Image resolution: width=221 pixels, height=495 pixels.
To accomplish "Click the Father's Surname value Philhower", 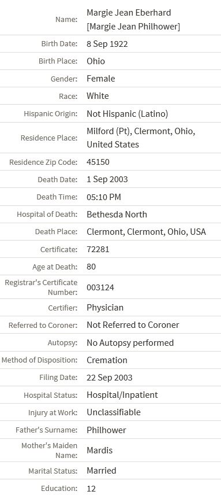I will pyautogui.click(x=106, y=430).
